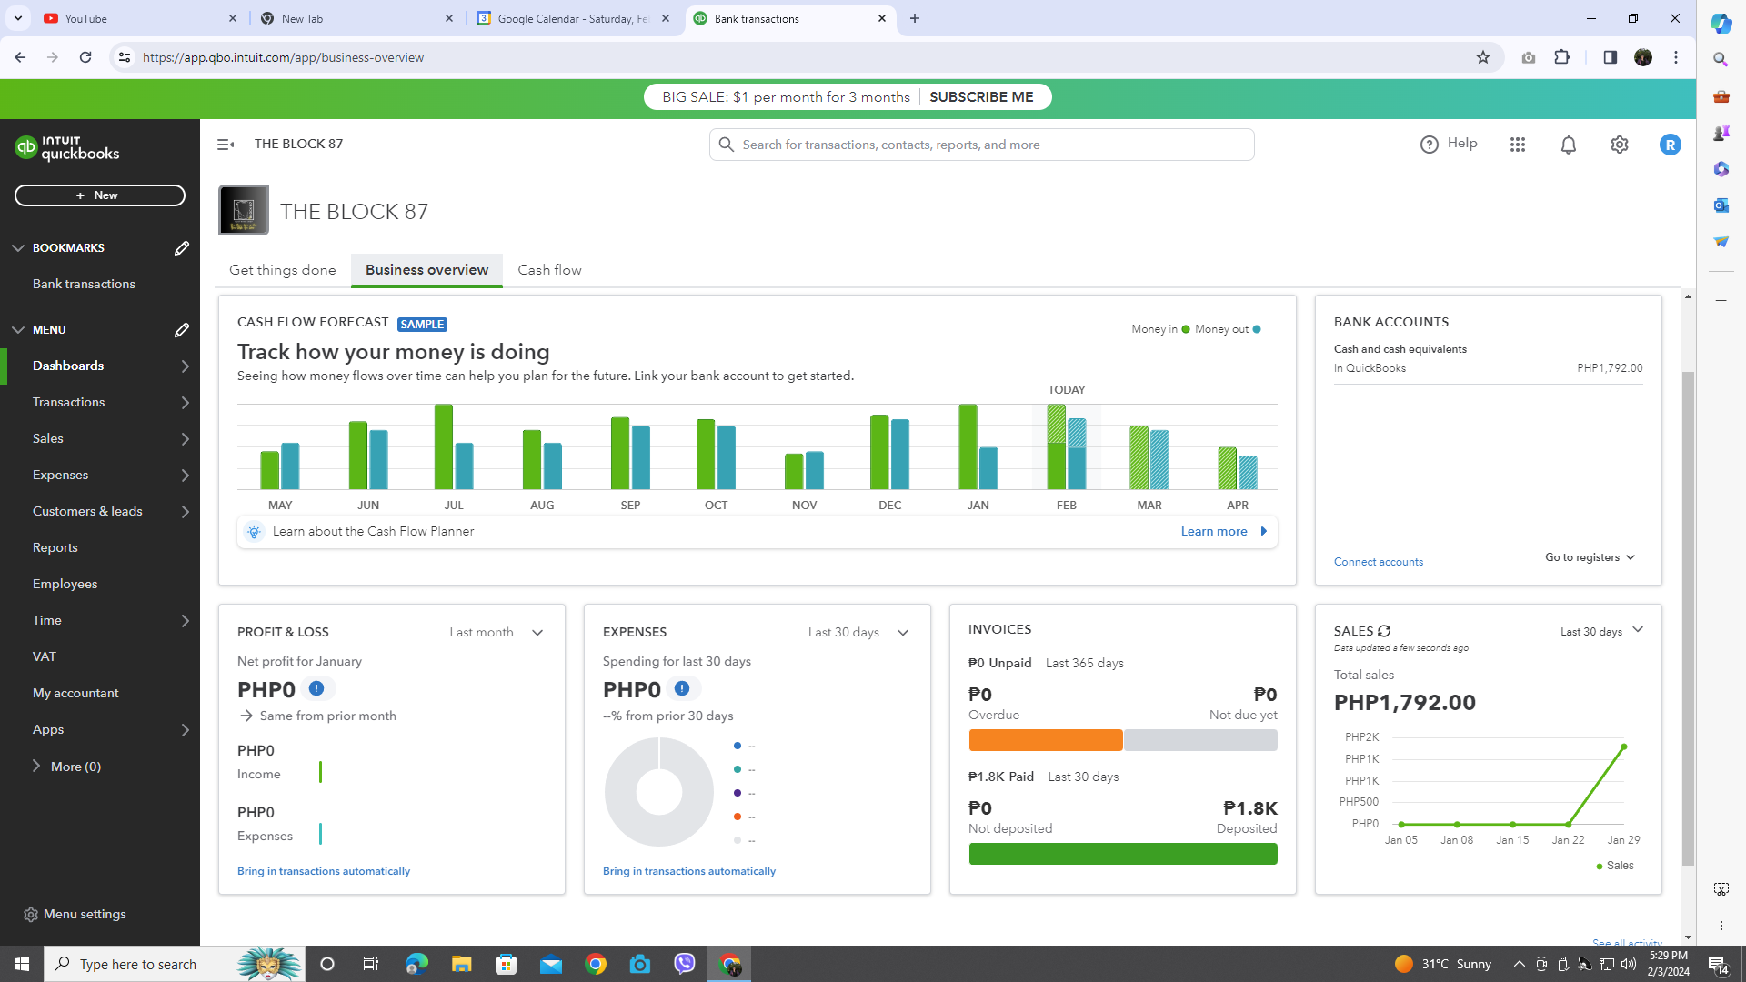
Task: Focus Windows taskbar search box
Action: click(173, 964)
